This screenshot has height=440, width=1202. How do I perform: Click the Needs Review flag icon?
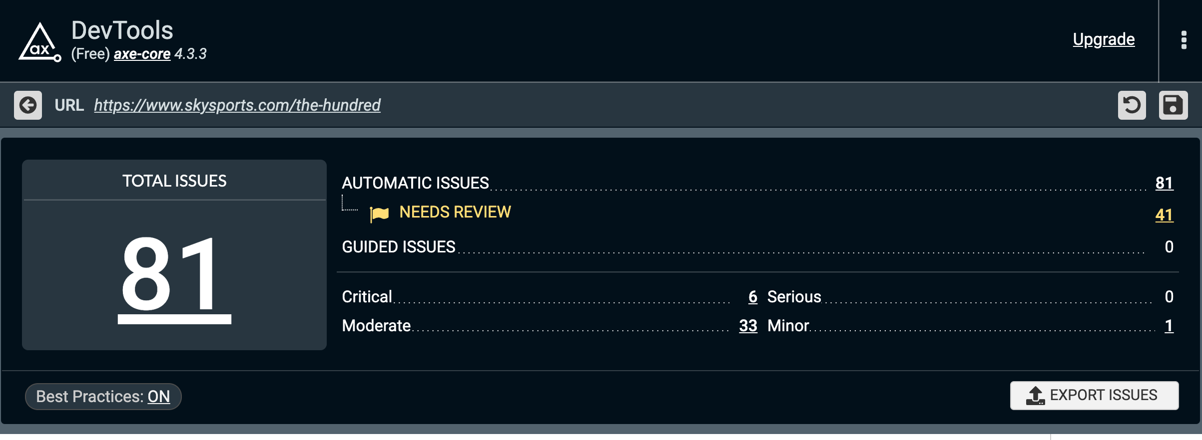379,214
